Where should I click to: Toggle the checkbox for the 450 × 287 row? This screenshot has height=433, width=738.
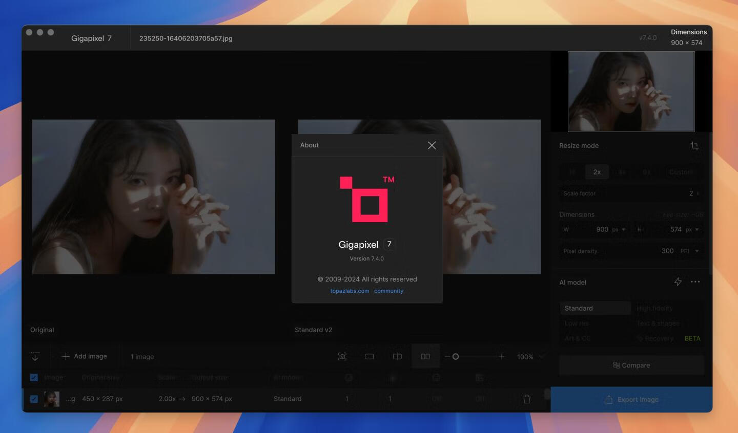point(34,399)
